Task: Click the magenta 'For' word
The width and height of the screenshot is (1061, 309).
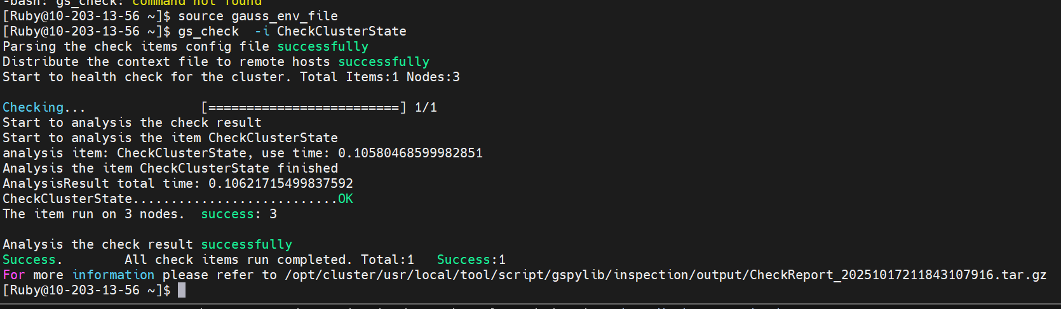Action: 14,275
